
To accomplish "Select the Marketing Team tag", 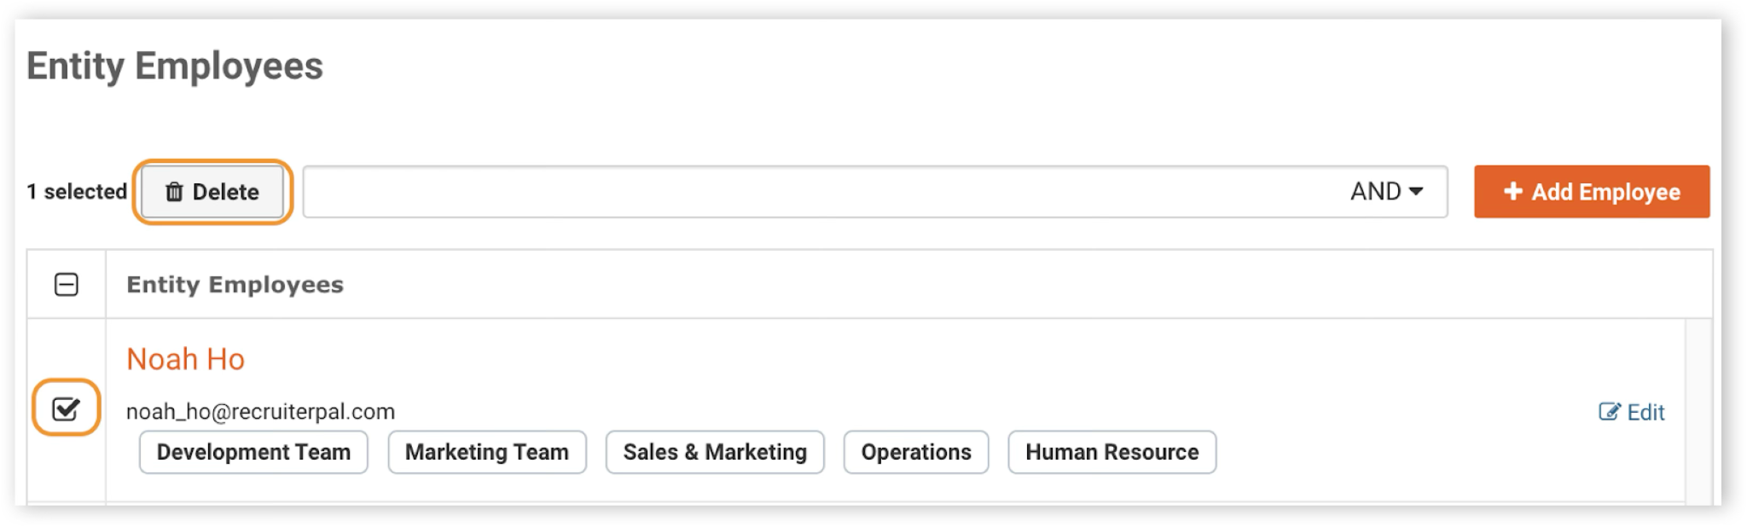I will pos(487,452).
